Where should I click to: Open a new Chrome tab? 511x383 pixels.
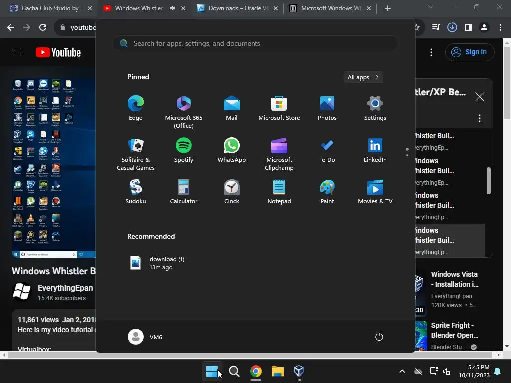tap(387, 8)
